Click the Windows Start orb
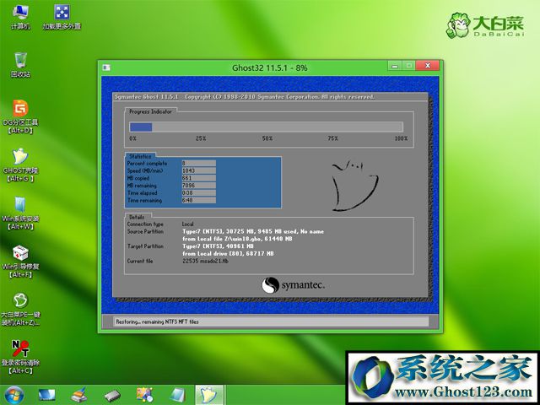The width and height of the screenshot is (540, 405). 14,396
